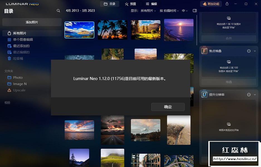Viewport: 261px width, 167px height.
Task: Select the meadow and cliffs thumbnail
Action: (x=146, y=30)
